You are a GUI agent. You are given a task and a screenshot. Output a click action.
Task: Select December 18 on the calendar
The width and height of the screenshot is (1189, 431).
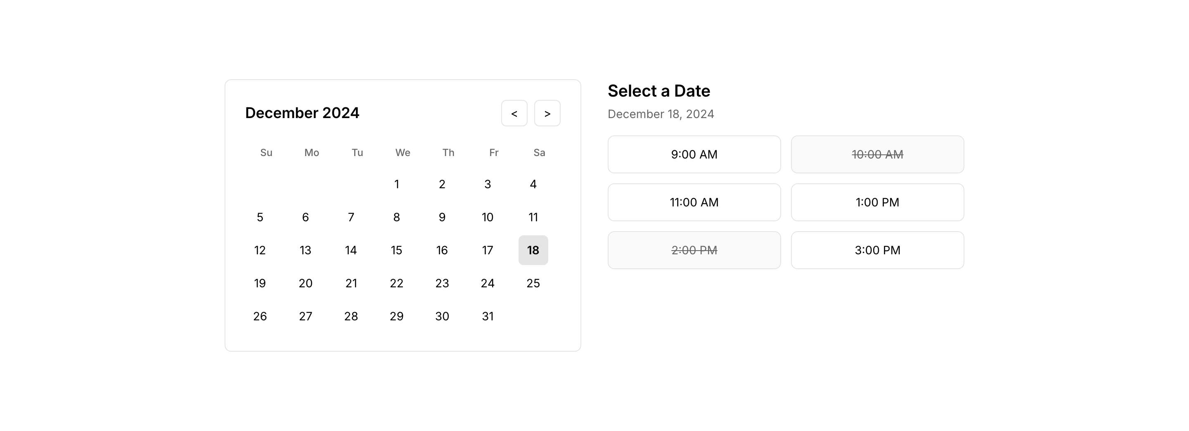pyautogui.click(x=533, y=250)
